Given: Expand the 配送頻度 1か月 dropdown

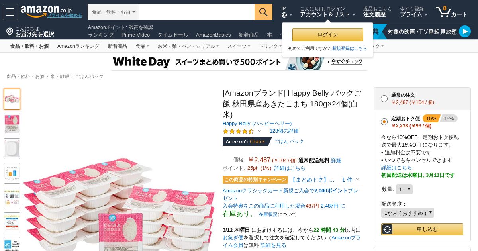Looking at the screenshot, I should pyautogui.click(x=407, y=213).
